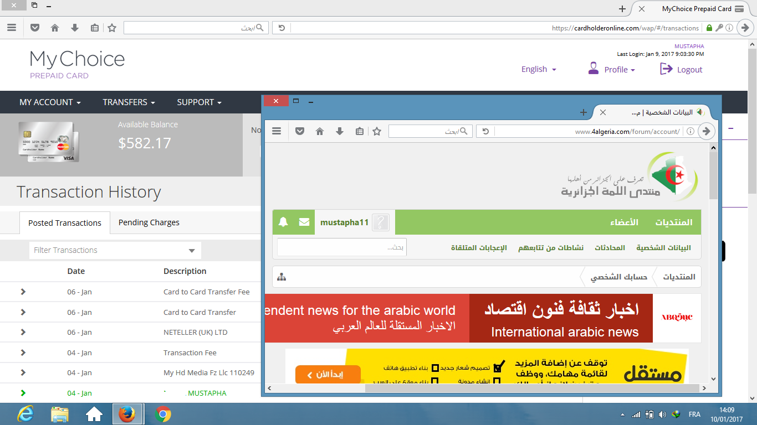Click Pocket icon in the 4algeria toolbar
This screenshot has height=425, width=757.
(x=299, y=131)
